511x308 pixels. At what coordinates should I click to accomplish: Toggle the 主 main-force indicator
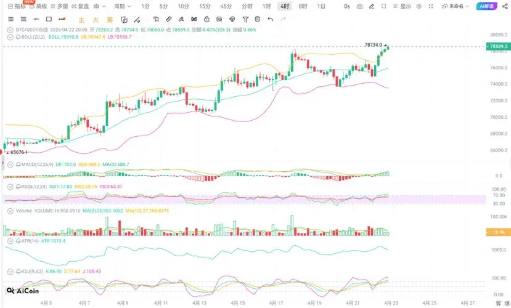click(81, 20)
